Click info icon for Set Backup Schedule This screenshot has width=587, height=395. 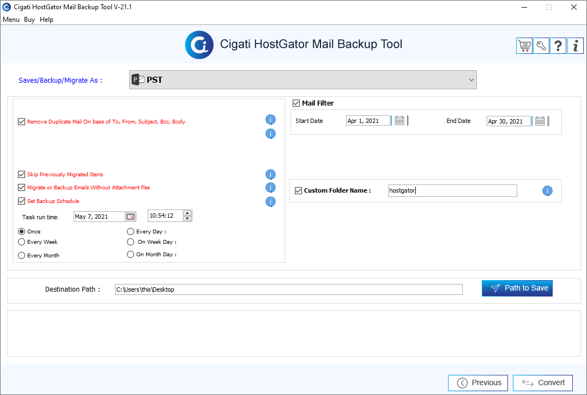(x=271, y=202)
